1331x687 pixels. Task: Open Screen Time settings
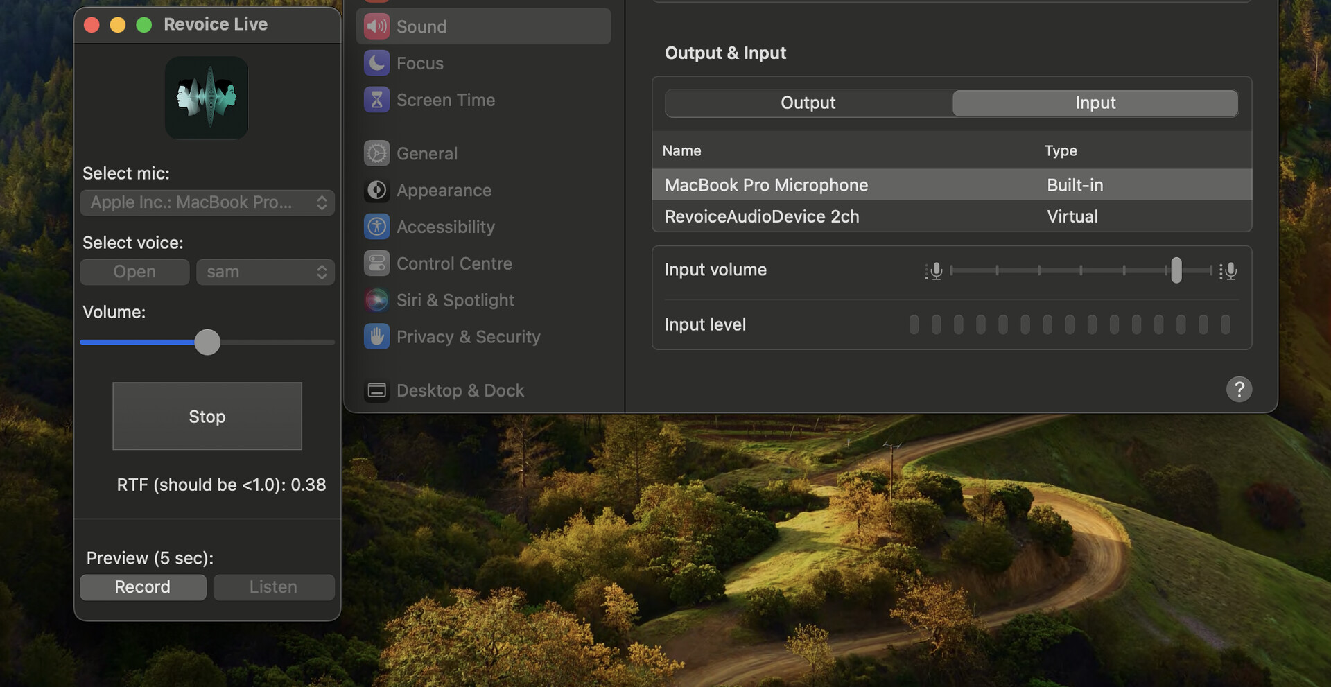pos(483,100)
